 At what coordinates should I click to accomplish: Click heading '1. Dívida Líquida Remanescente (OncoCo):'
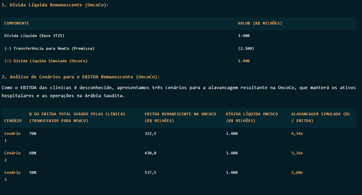pyautogui.click(x=55, y=5)
